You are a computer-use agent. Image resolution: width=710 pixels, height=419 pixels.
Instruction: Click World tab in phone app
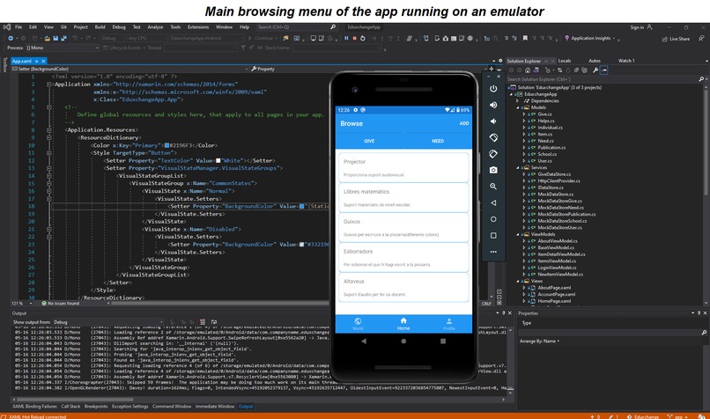click(358, 324)
